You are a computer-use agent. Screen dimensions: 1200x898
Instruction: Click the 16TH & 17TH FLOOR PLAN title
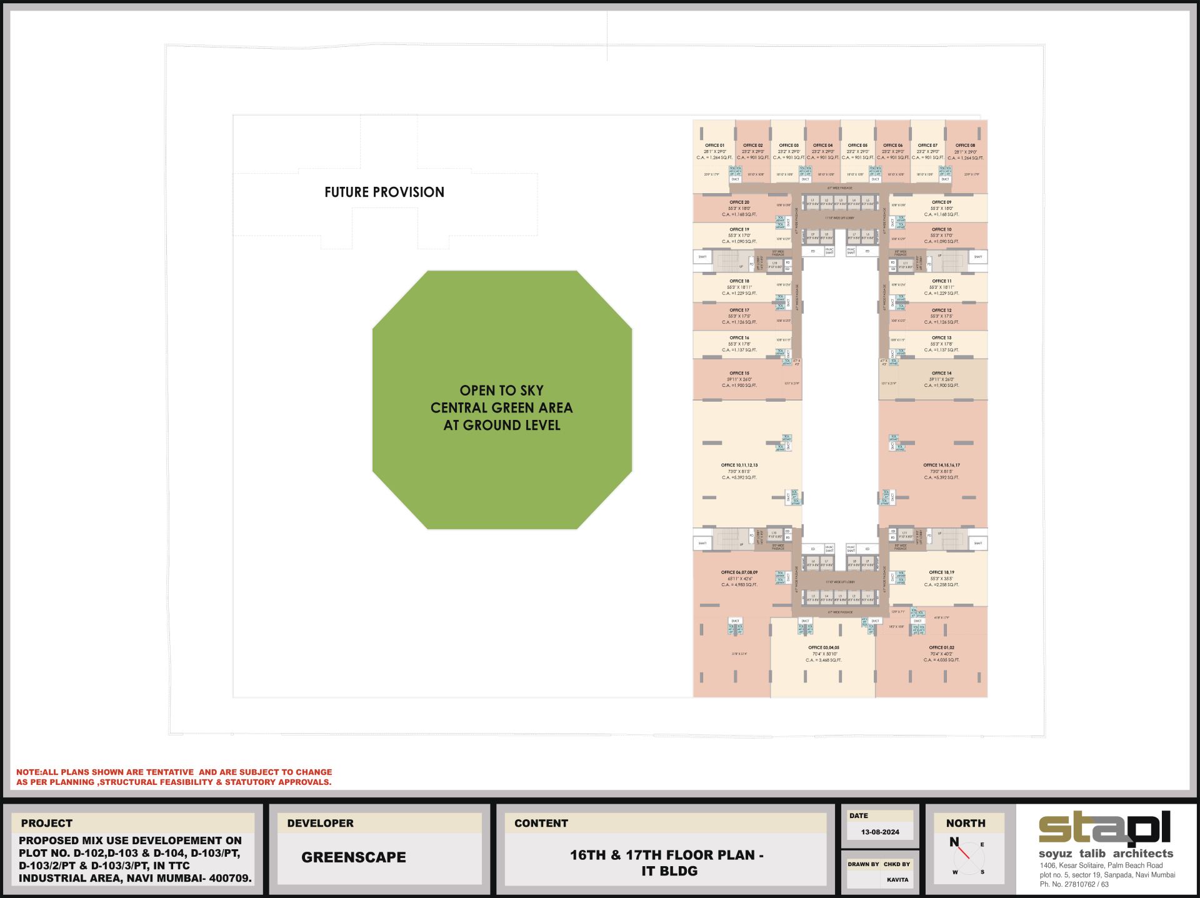[667, 863]
